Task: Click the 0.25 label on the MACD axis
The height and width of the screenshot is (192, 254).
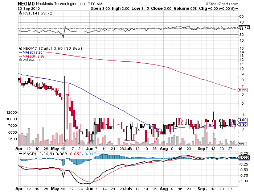Action: click(x=244, y=153)
